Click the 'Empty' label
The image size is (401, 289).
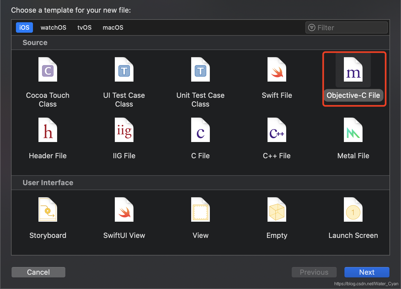277,235
